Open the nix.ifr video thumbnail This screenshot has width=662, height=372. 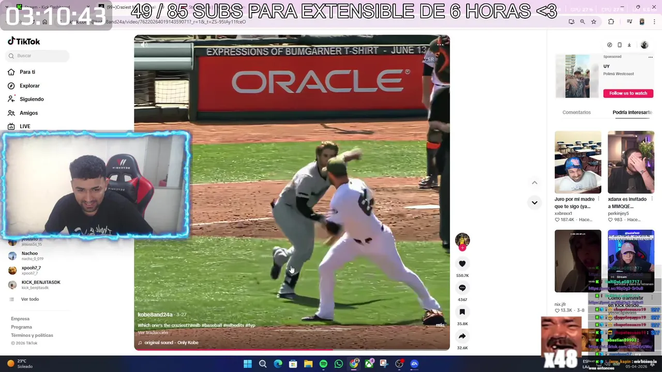578,261
